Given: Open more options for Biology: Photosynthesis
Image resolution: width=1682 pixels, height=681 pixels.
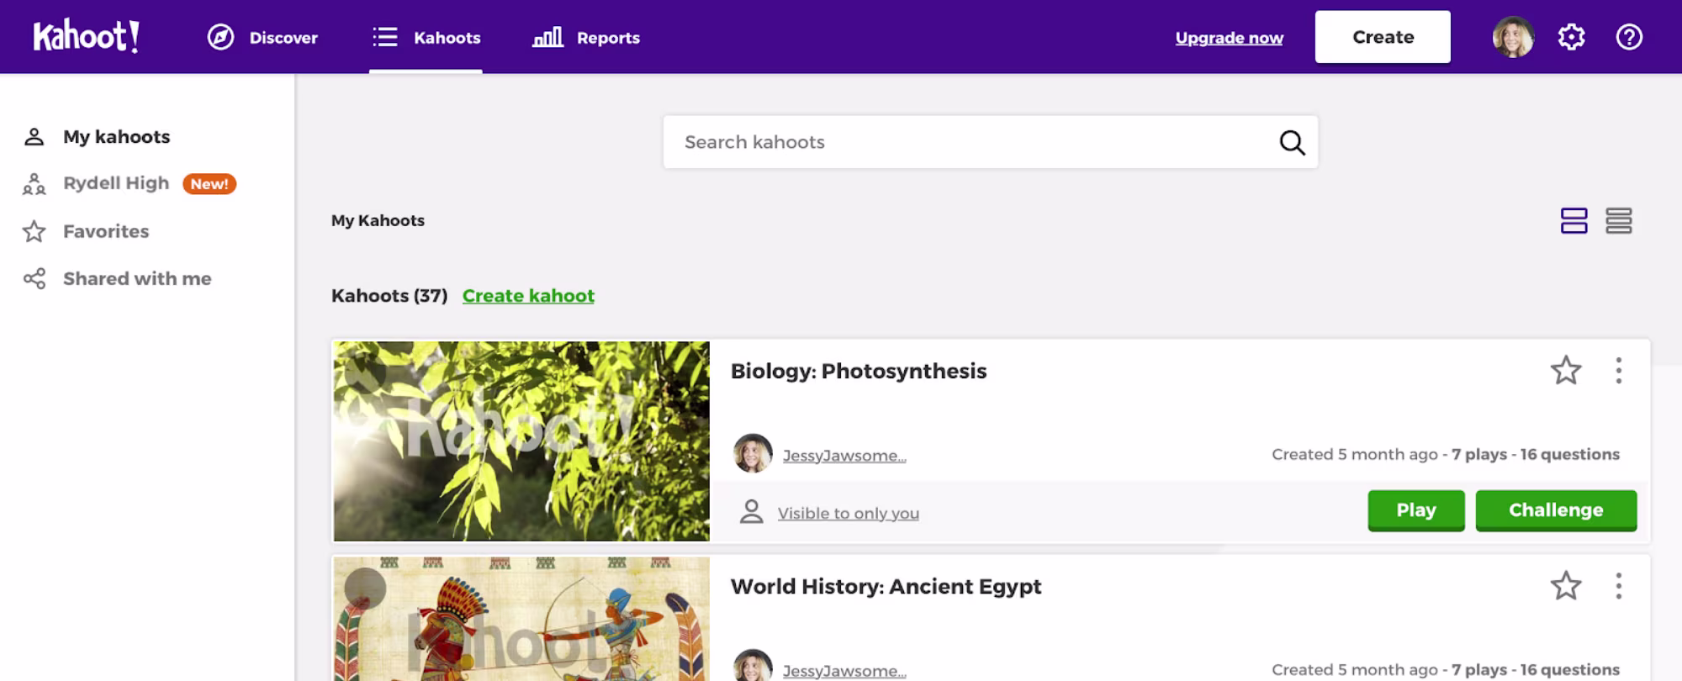Looking at the screenshot, I should click(1618, 370).
